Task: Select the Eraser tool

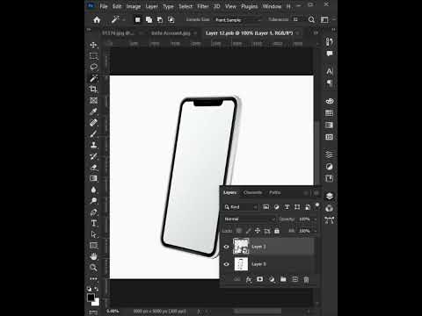Action: coord(93,167)
